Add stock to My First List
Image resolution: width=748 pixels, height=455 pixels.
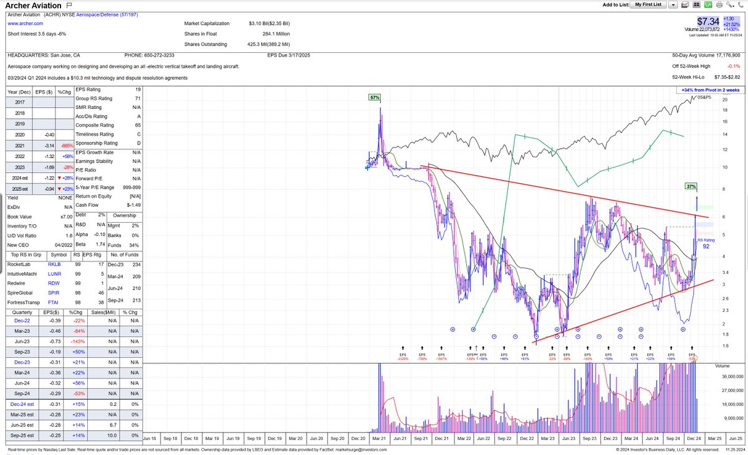pyautogui.click(x=649, y=5)
